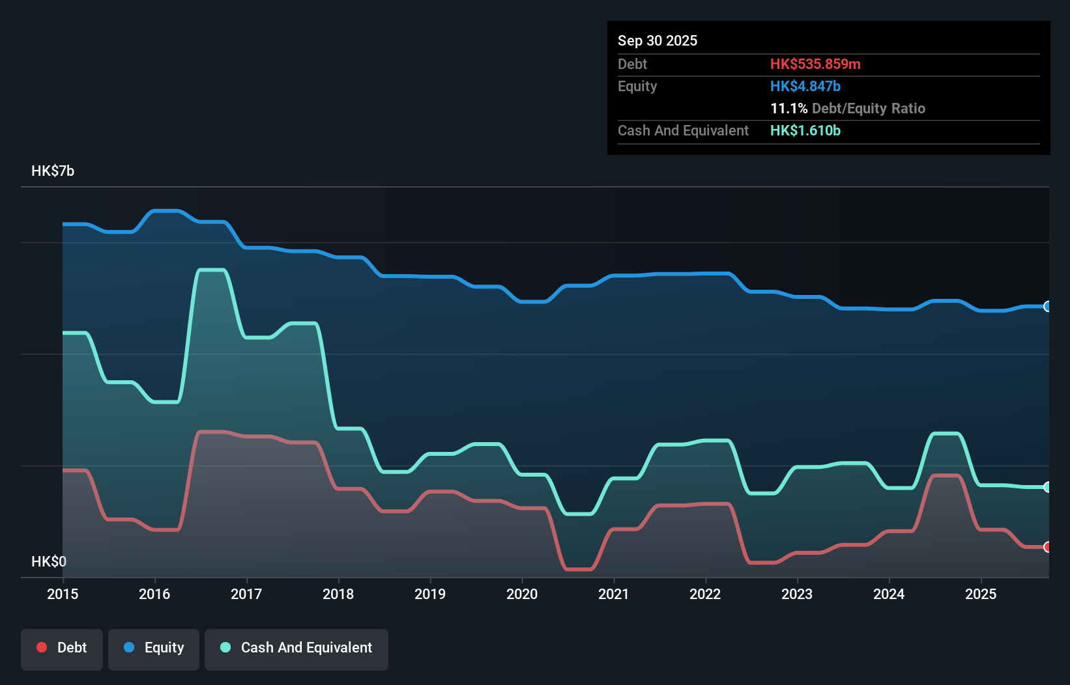Select the red Debt endpoint marker on the chart
This screenshot has height=685, width=1070.
[1048, 548]
